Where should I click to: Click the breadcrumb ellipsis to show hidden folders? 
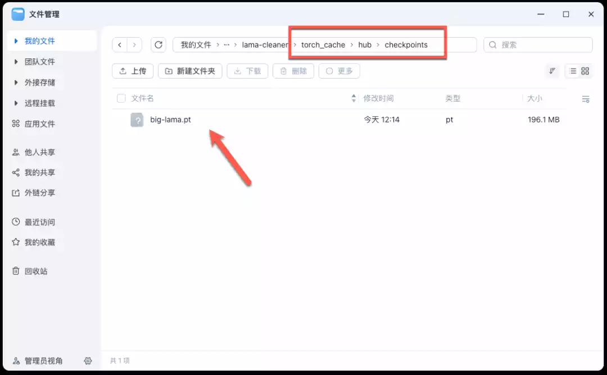click(227, 44)
